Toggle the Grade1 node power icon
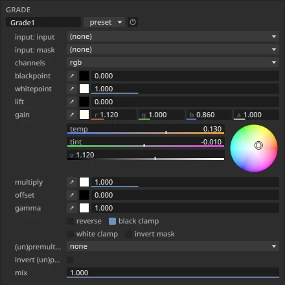This screenshot has width=285, height=285. click(x=133, y=22)
